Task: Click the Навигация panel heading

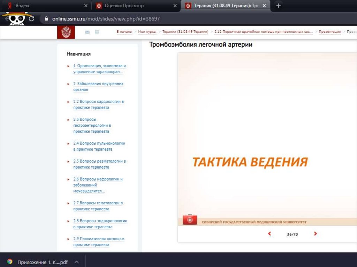Action: pos(78,54)
